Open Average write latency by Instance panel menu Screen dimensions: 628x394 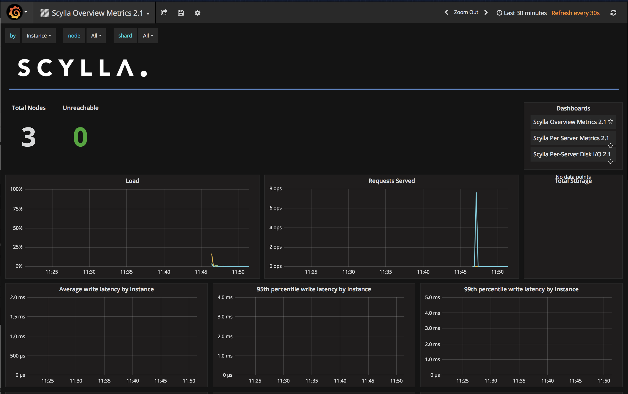(x=106, y=289)
